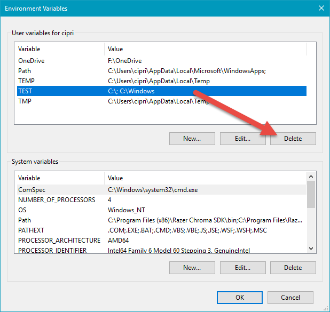The height and width of the screenshot is (312, 330).
Task: Click New... under User variables
Action: point(192,139)
